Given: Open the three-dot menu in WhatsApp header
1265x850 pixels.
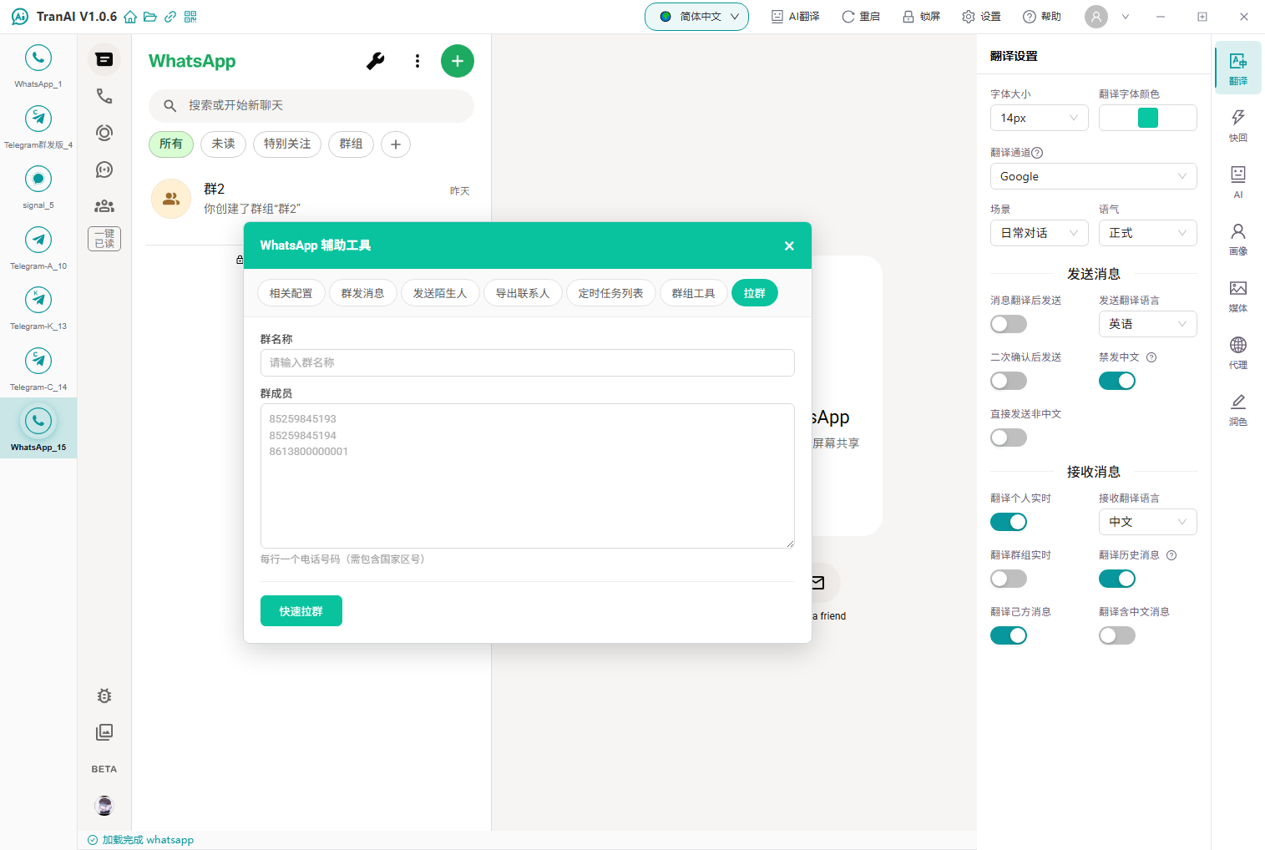Looking at the screenshot, I should point(417,61).
